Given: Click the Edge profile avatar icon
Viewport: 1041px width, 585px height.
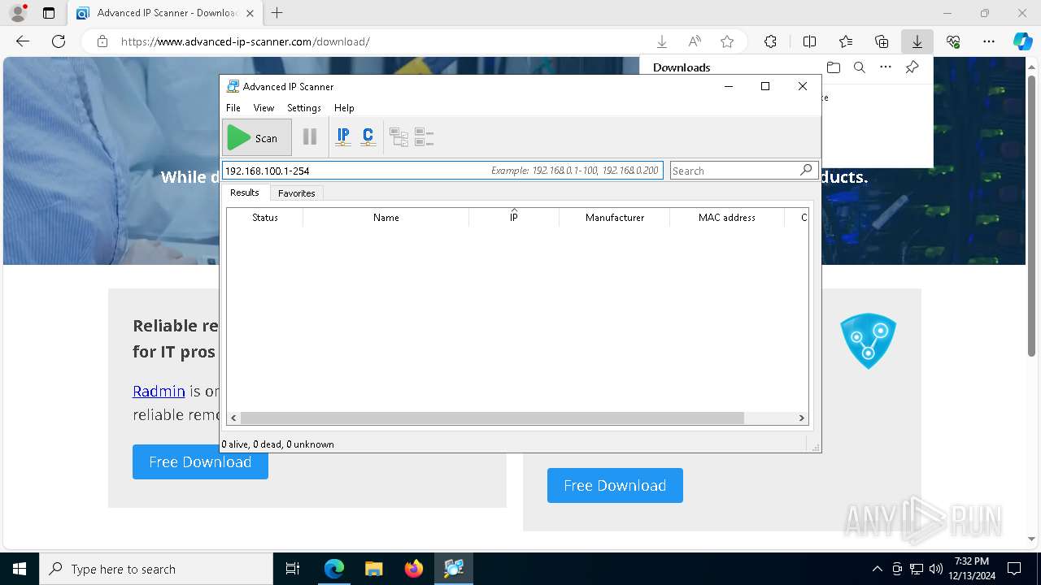Looking at the screenshot, I should [18, 12].
